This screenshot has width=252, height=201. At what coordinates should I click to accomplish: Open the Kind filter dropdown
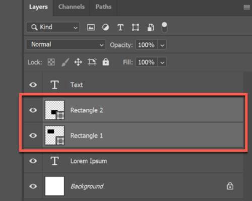[53, 27]
